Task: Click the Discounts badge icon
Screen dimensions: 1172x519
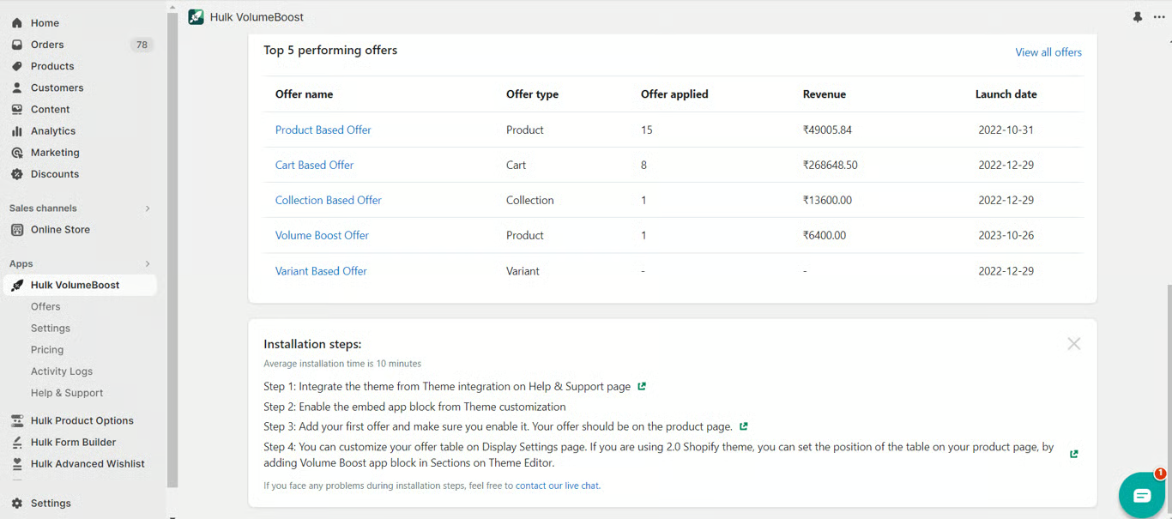Action: click(x=17, y=174)
